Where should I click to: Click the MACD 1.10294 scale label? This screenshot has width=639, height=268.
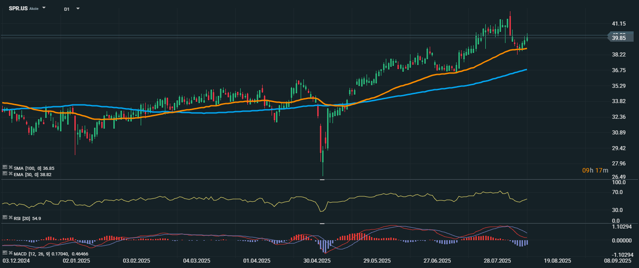coord(622,227)
